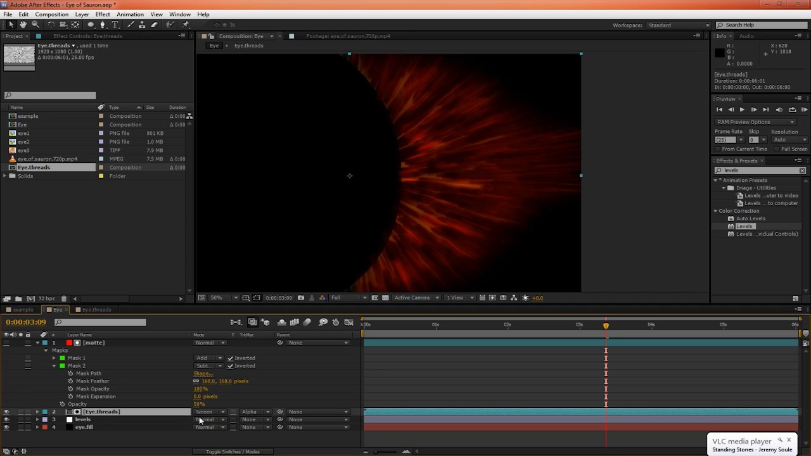Toggle the transparency grid in viewer

pos(385,298)
